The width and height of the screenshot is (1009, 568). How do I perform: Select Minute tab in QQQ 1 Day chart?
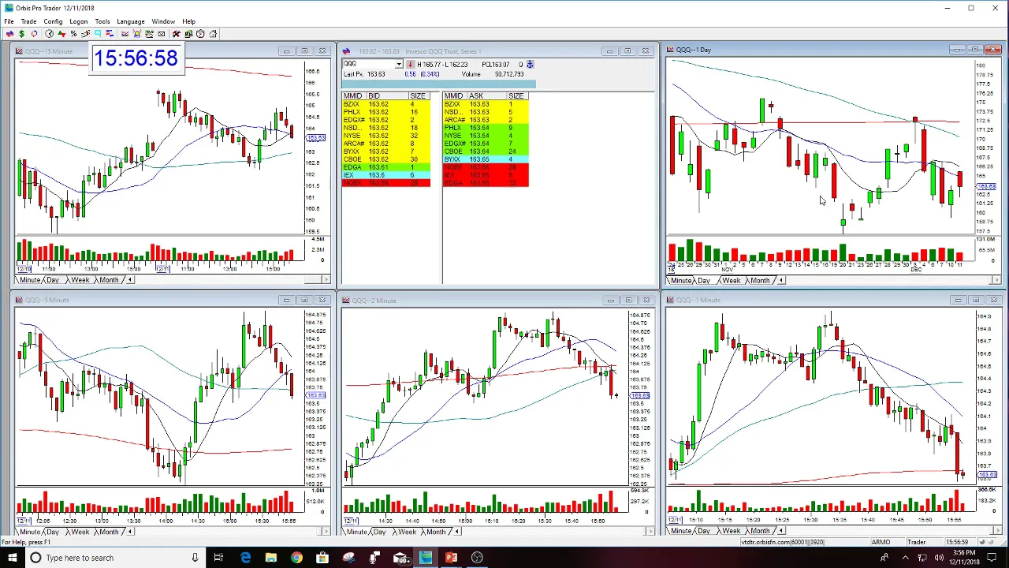tap(681, 281)
